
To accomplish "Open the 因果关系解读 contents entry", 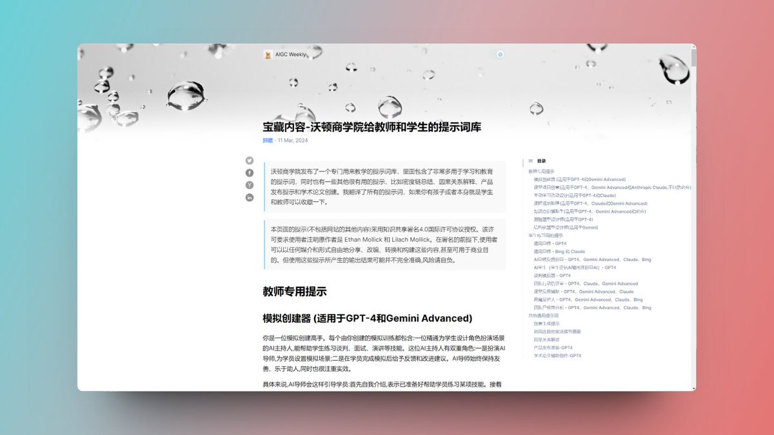I will pos(547,340).
